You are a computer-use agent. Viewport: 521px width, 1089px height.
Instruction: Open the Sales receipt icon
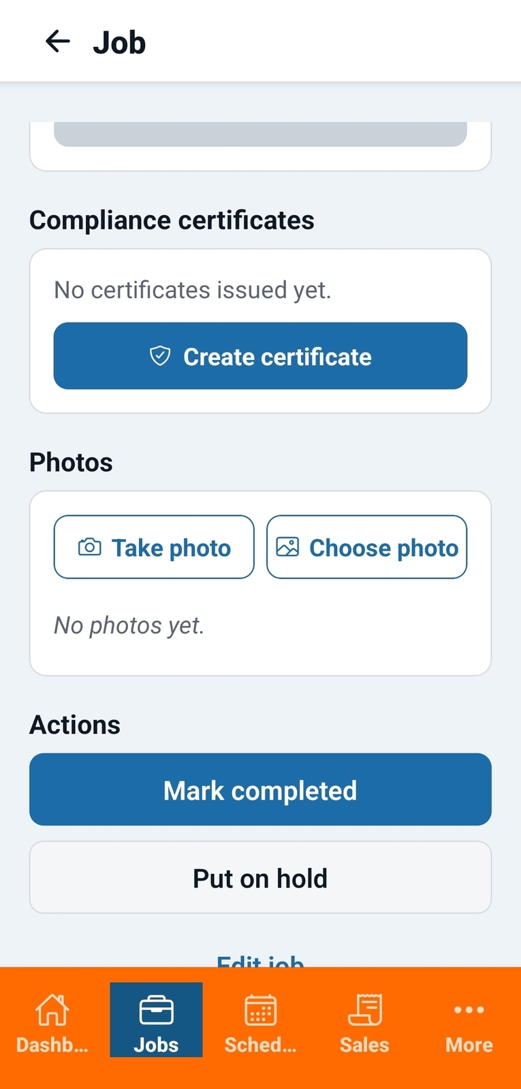point(365,1009)
